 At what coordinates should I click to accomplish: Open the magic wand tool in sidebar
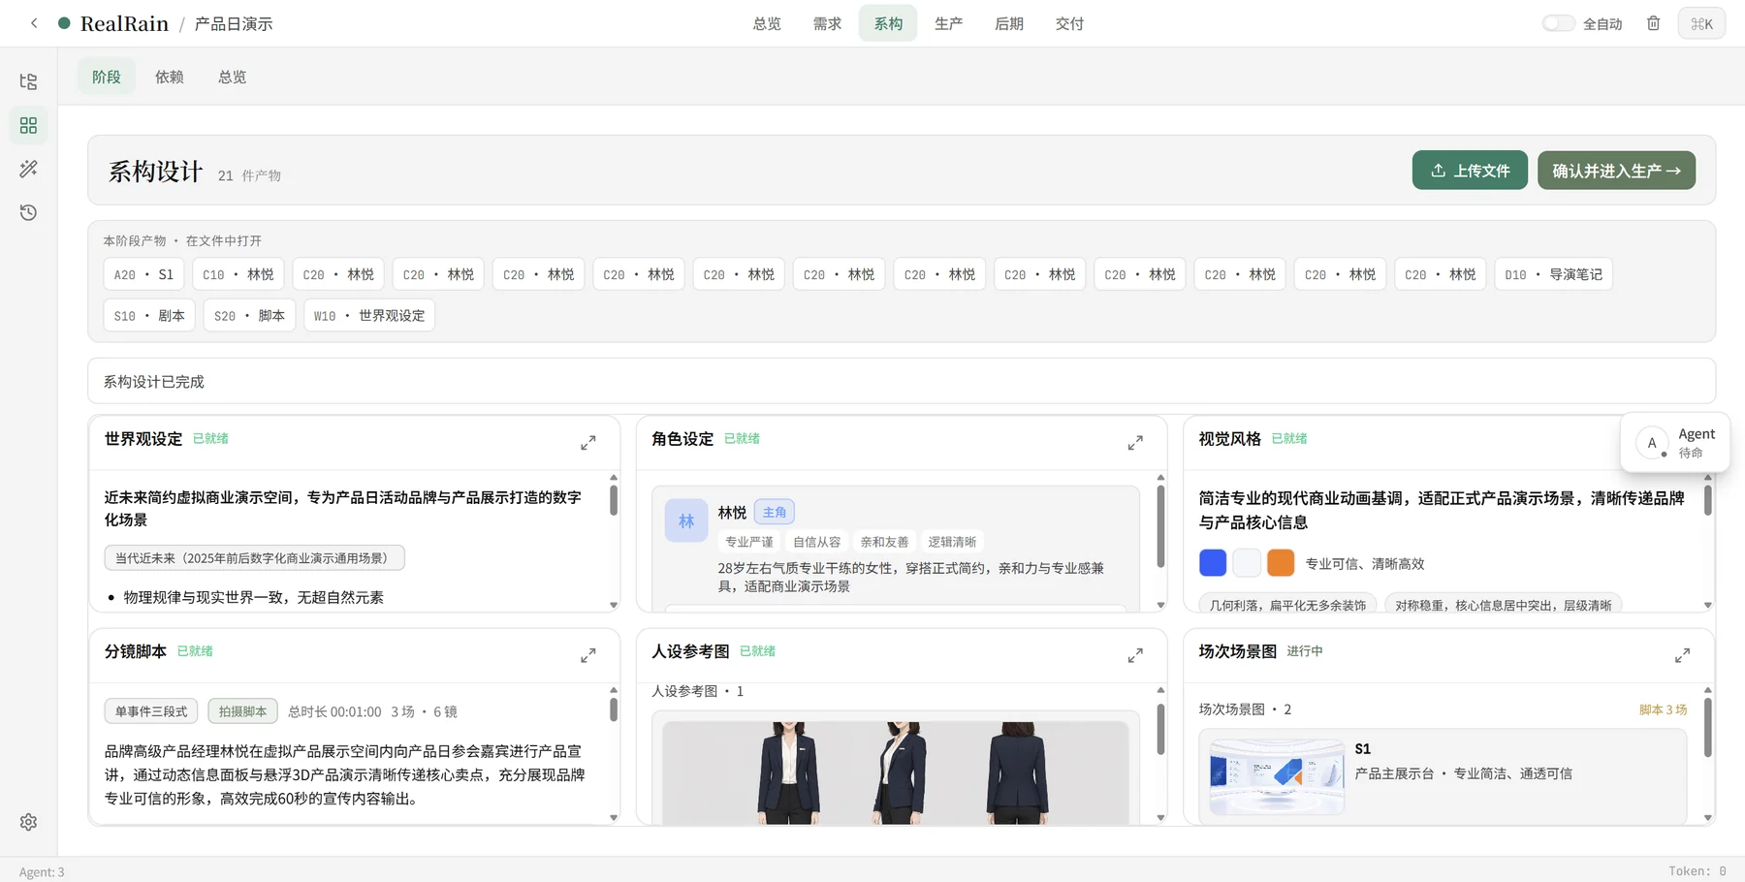[28, 169]
